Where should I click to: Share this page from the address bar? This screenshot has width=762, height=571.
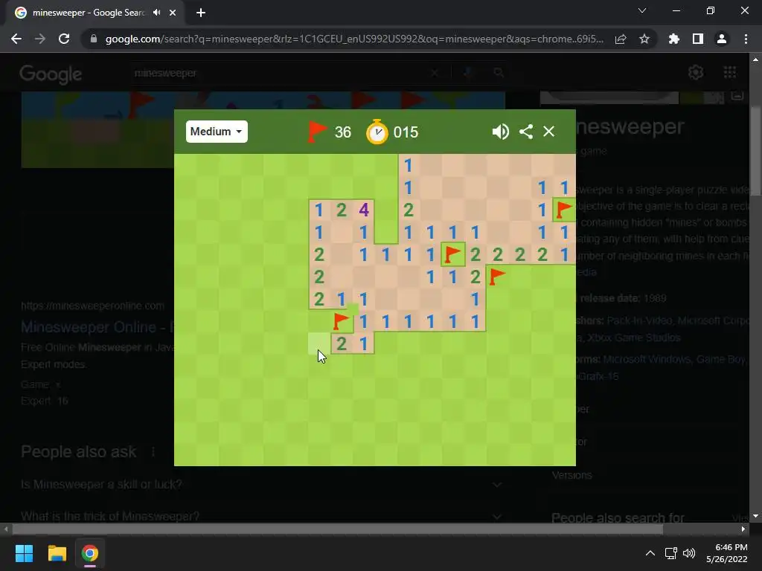coord(621,39)
